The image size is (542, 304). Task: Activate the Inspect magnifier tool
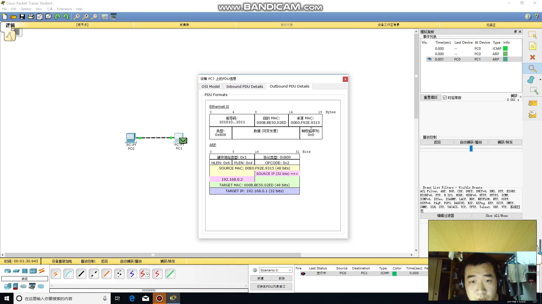coord(532,69)
